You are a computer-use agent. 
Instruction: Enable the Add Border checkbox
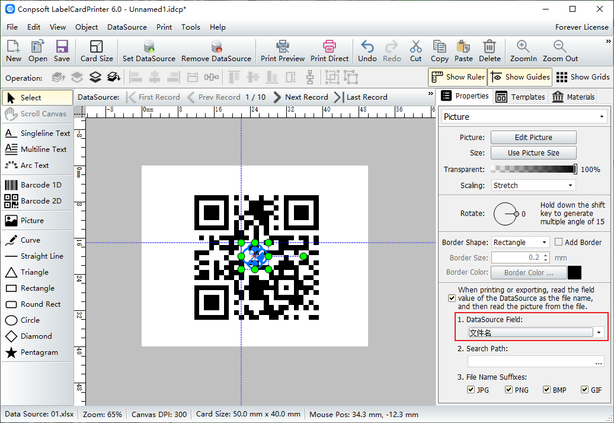(x=559, y=242)
